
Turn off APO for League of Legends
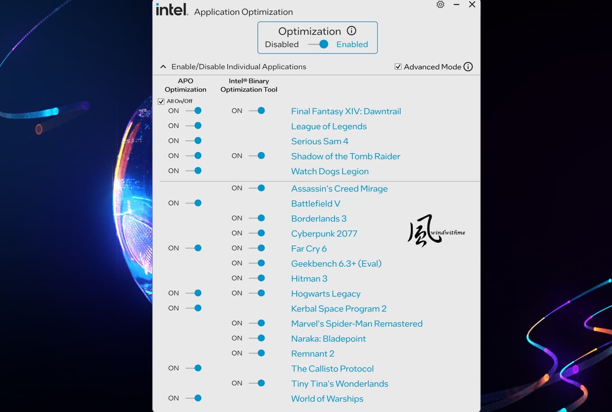194,126
